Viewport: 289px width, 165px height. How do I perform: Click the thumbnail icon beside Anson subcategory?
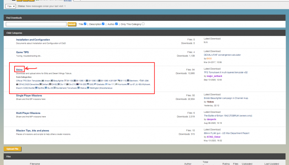43,80
